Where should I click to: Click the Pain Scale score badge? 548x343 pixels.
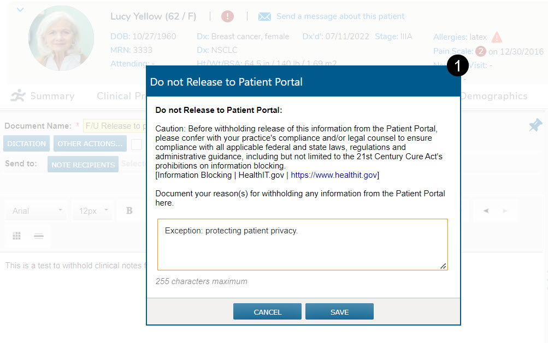coord(480,51)
